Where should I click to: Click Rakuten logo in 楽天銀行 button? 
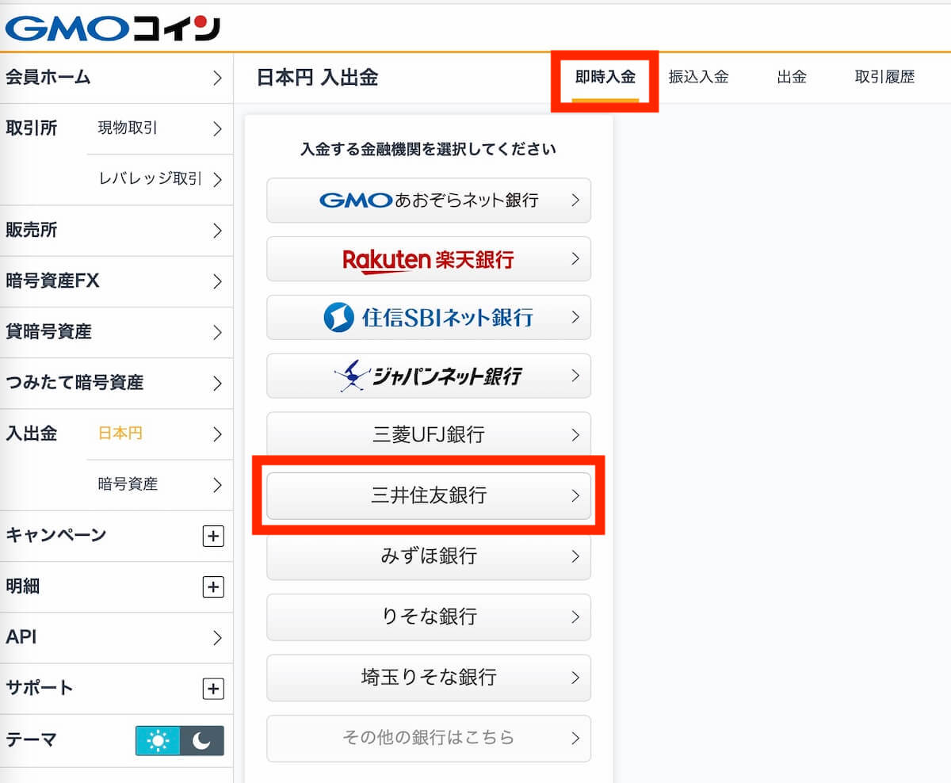[x=387, y=261]
